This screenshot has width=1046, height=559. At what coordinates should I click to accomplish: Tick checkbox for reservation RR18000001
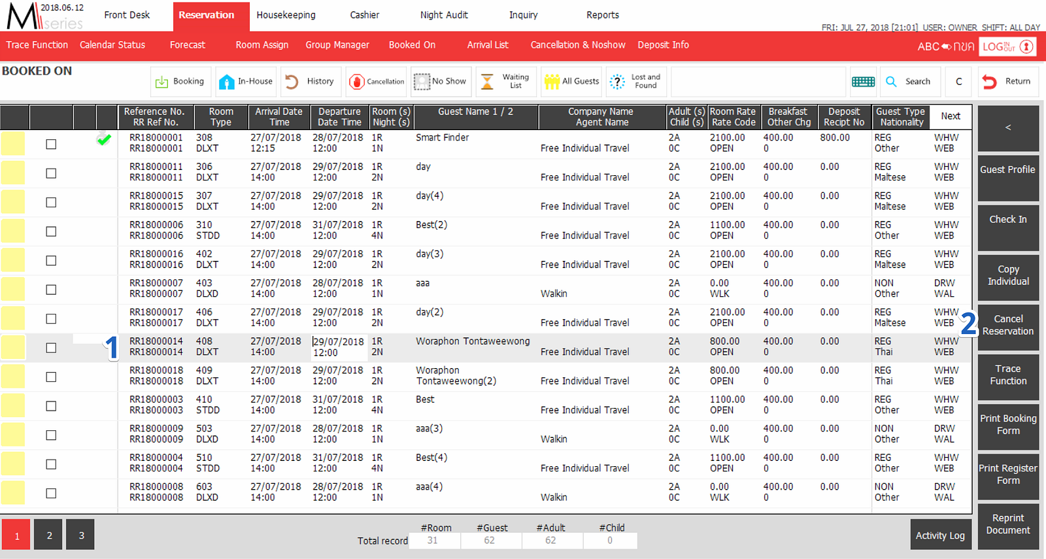tap(51, 144)
